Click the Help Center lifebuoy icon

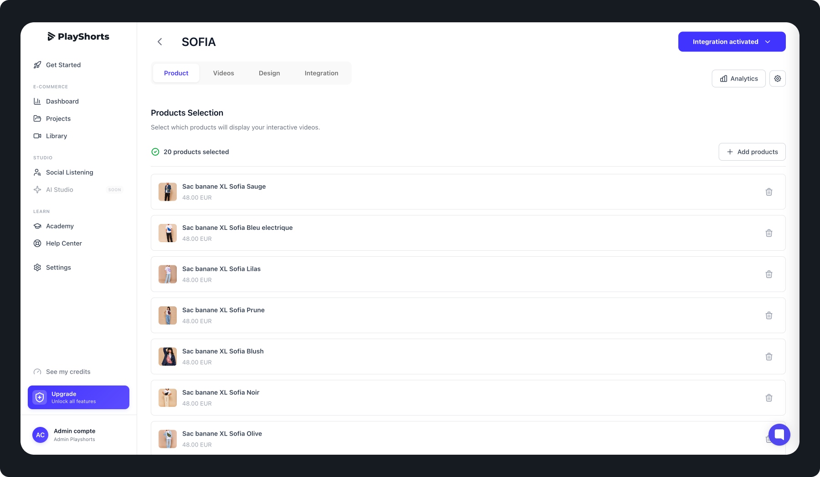[x=37, y=244]
